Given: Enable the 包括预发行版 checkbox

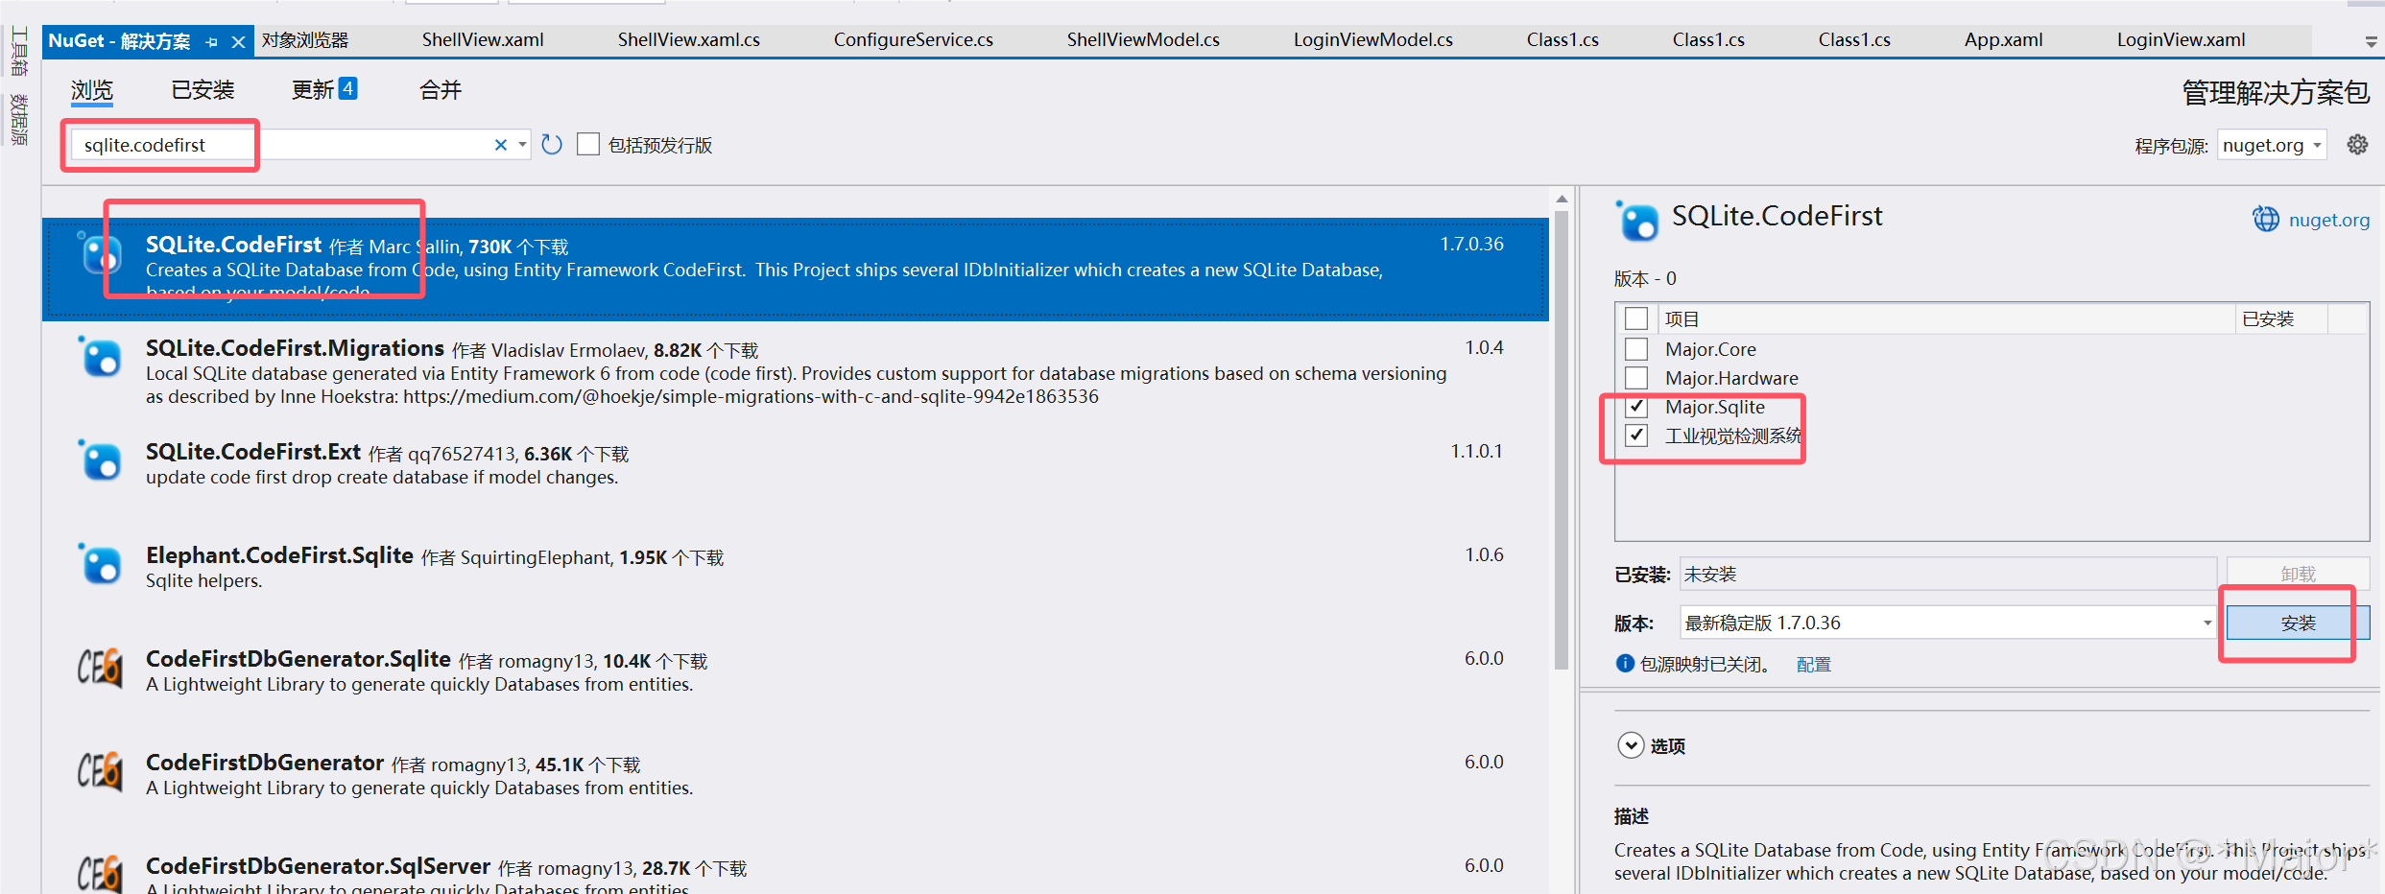Looking at the screenshot, I should tap(588, 143).
